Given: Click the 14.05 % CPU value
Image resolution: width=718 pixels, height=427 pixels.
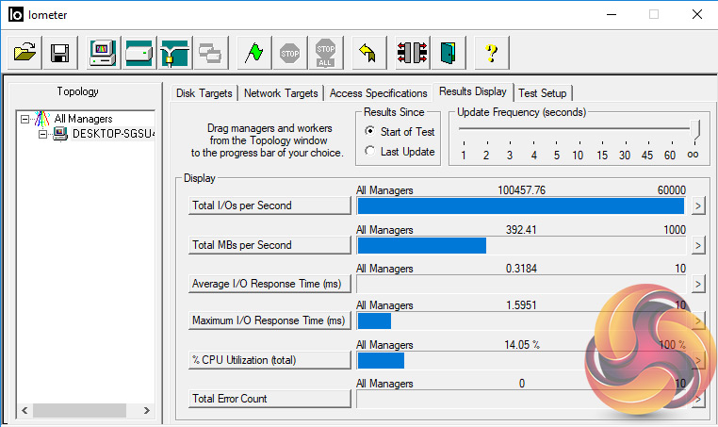Looking at the screenshot, I should point(522,345).
